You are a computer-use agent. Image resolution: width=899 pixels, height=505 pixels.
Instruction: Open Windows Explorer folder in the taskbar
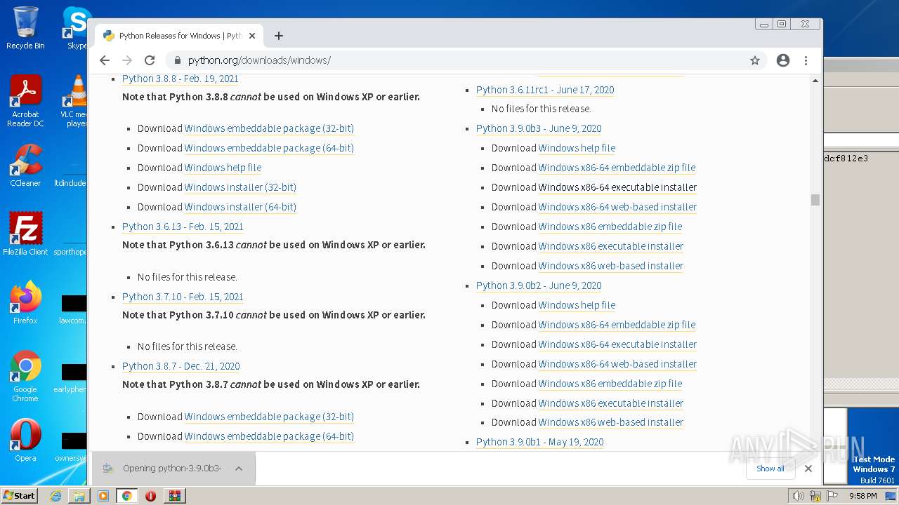[79, 496]
